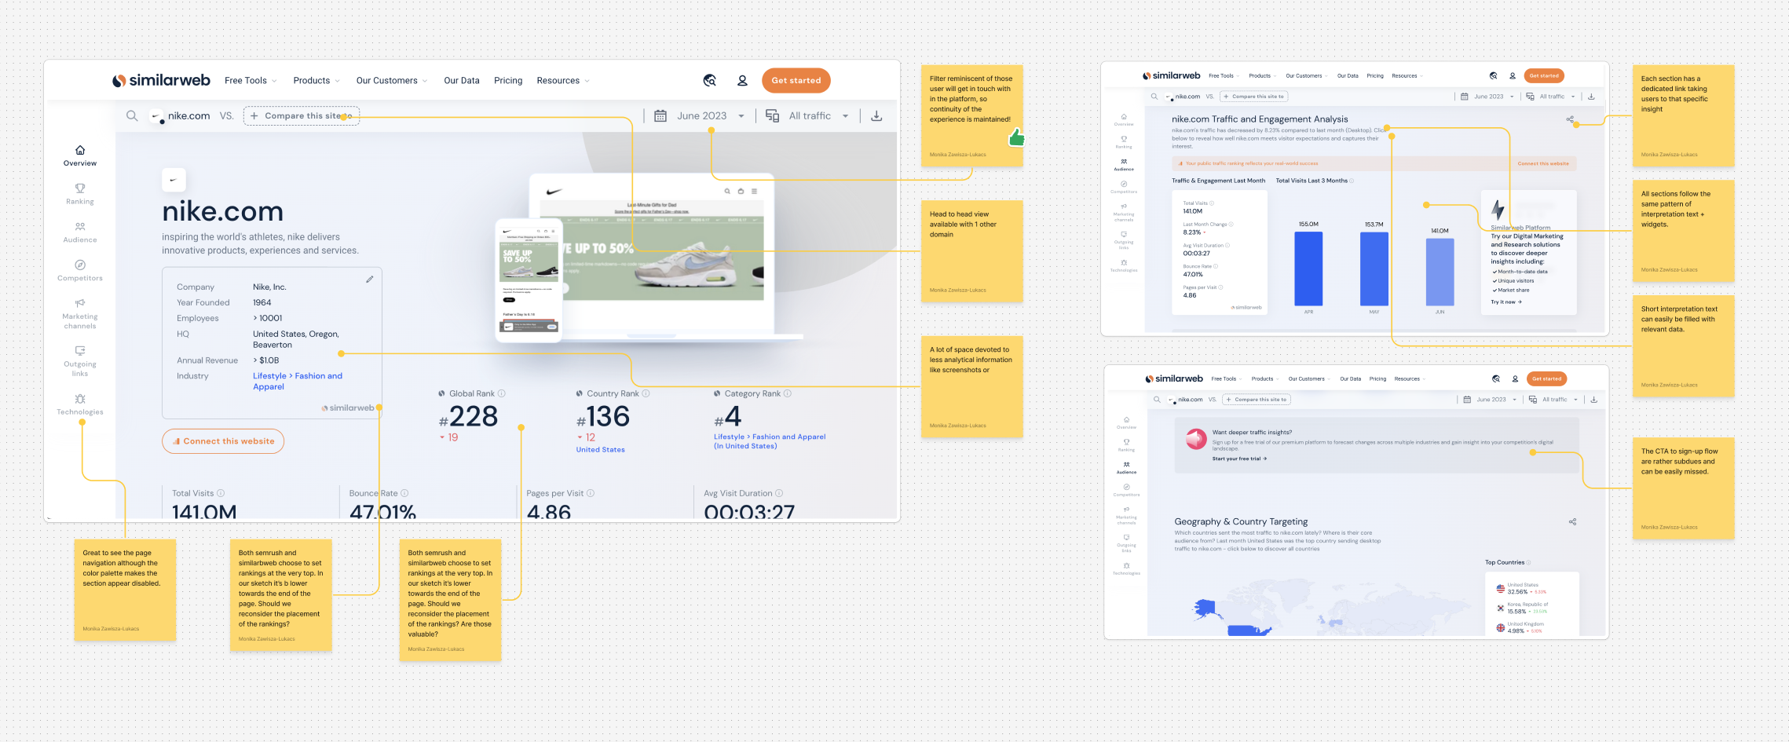This screenshot has width=1789, height=742.
Task: Expand Products menu in large screenshot
Action: click(x=316, y=81)
